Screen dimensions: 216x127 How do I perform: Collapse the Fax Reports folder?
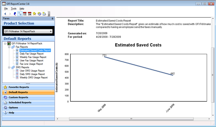(9, 47)
